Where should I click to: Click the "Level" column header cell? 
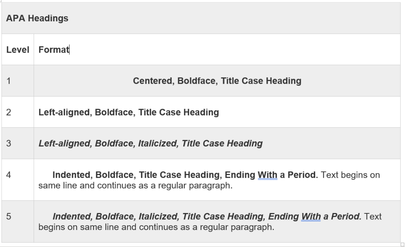point(18,50)
